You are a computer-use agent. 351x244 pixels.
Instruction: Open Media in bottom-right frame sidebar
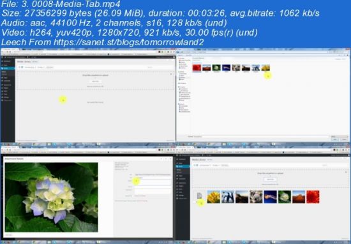click(x=183, y=166)
